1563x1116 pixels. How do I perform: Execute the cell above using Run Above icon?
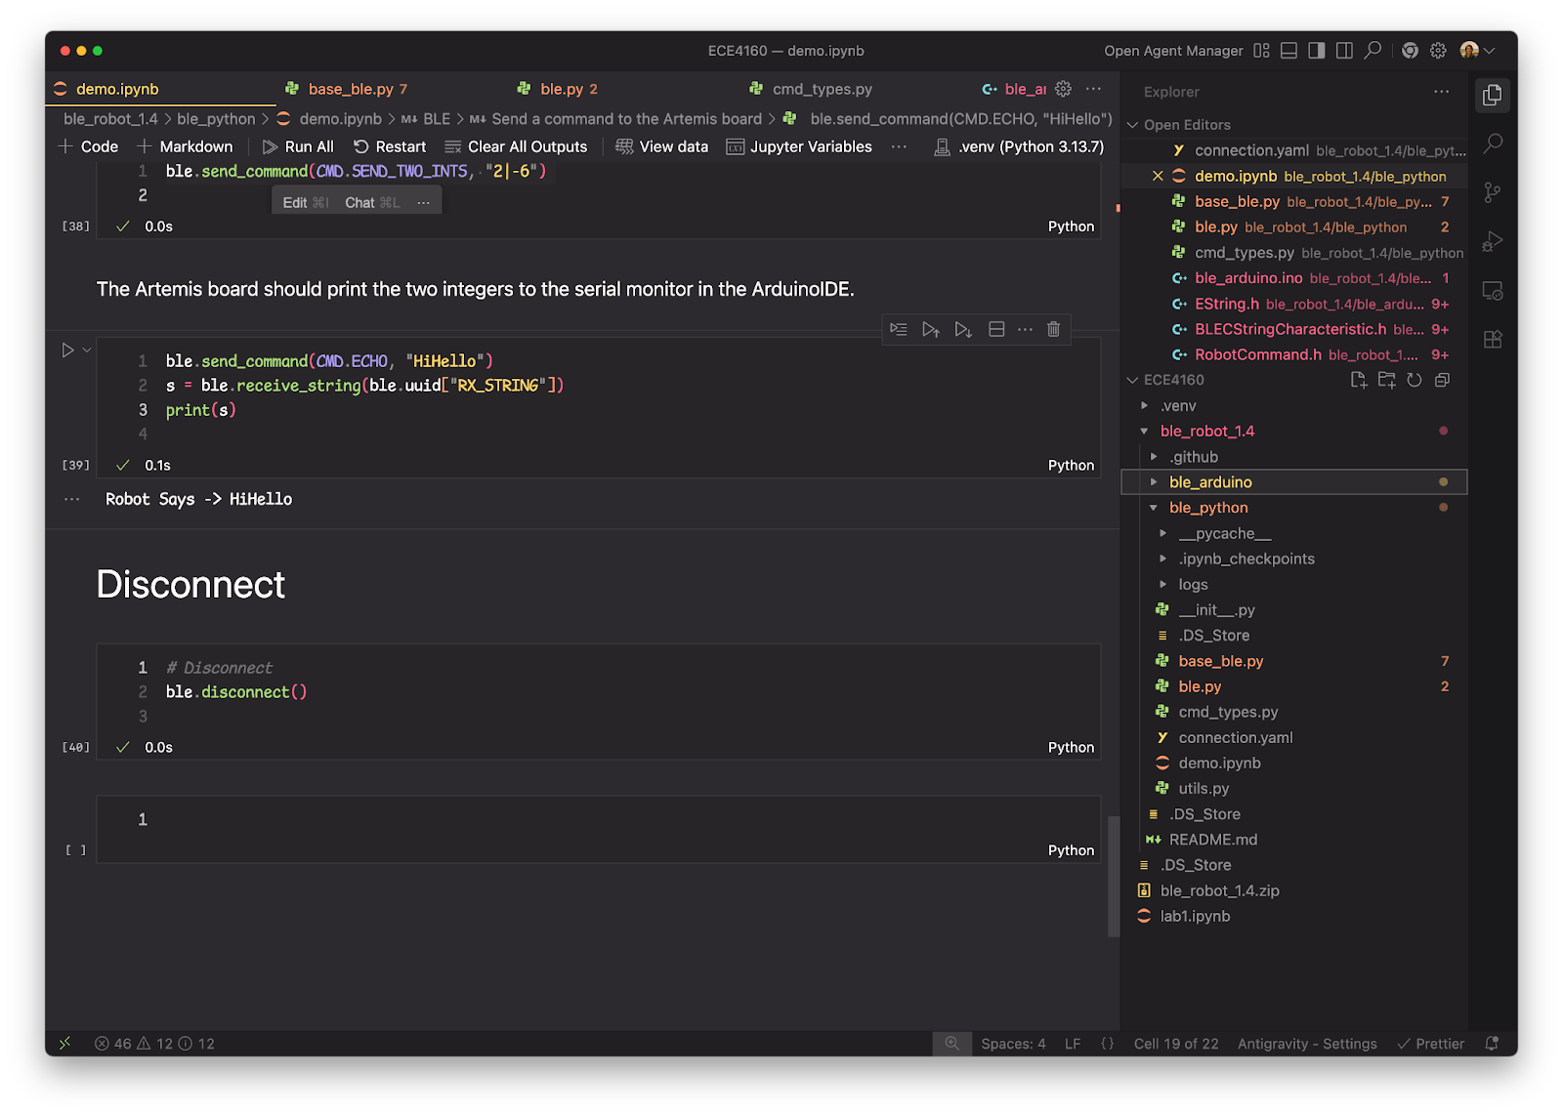tap(930, 329)
